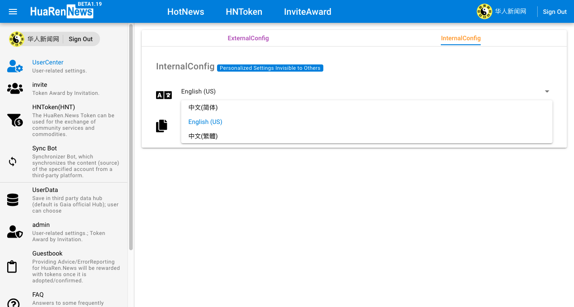
Task: Open UserData sidebar item
Action: coord(64,200)
